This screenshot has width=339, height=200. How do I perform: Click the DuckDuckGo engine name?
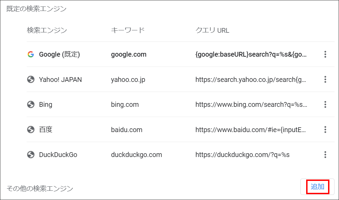[58, 155]
